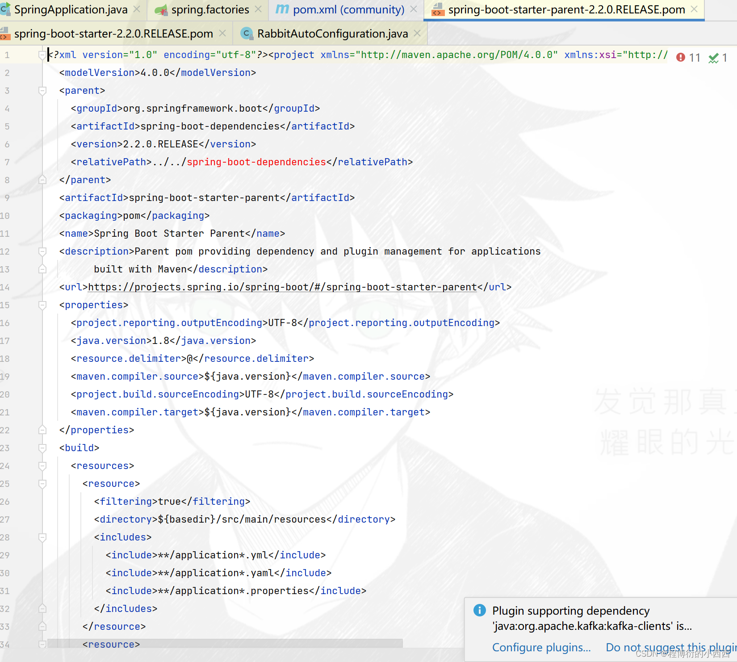
Task: Click the horizontal scrollbar at editor bottom
Action: 225,643
